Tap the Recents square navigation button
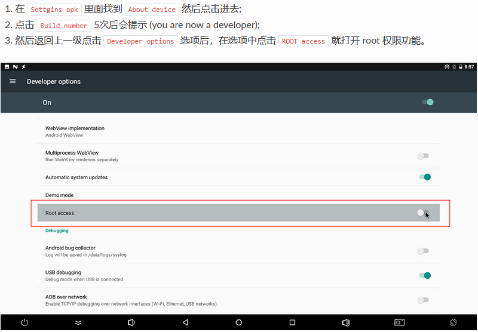Image resolution: width=478 pixels, height=332 pixels. click(x=292, y=322)
